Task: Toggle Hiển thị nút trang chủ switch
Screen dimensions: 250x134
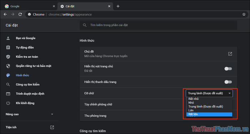Action: (228, 69)
